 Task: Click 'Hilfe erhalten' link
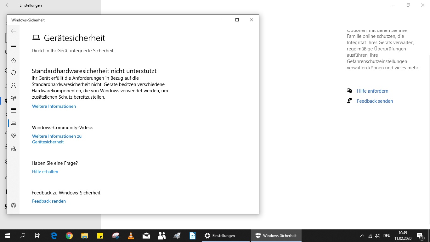[45, 171]
